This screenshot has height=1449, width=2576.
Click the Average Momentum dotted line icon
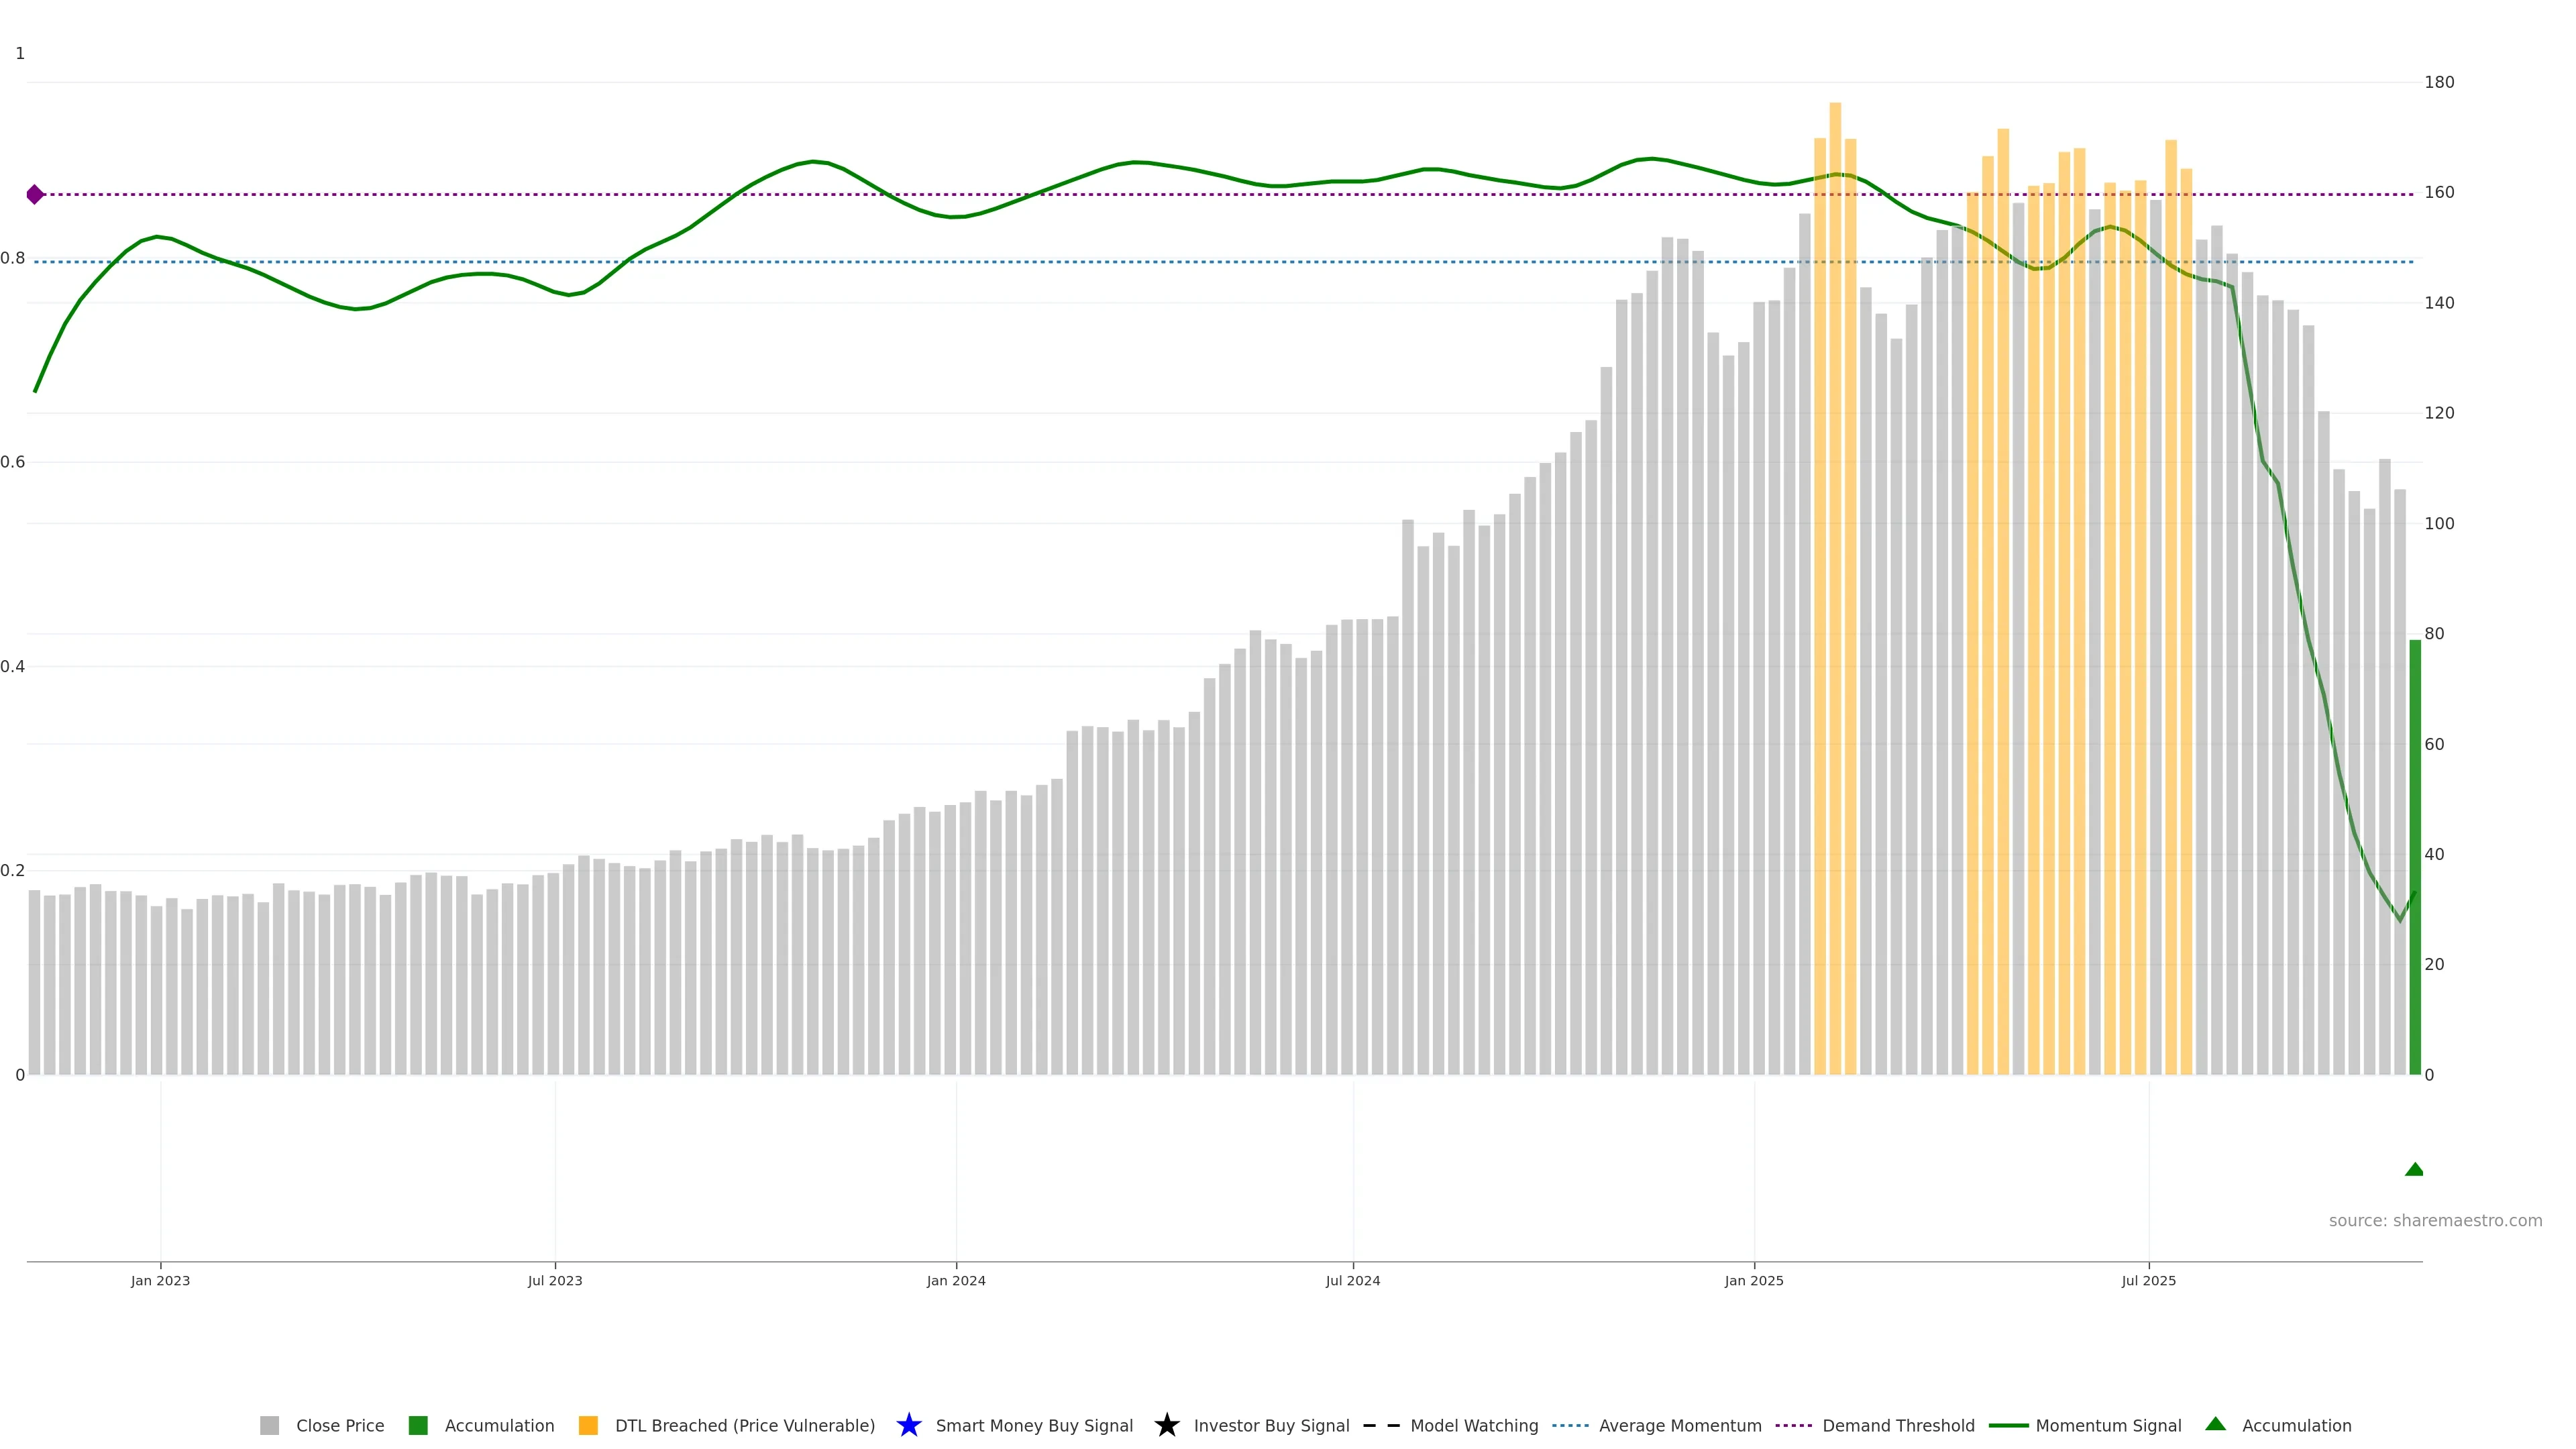point(1570,1425)
